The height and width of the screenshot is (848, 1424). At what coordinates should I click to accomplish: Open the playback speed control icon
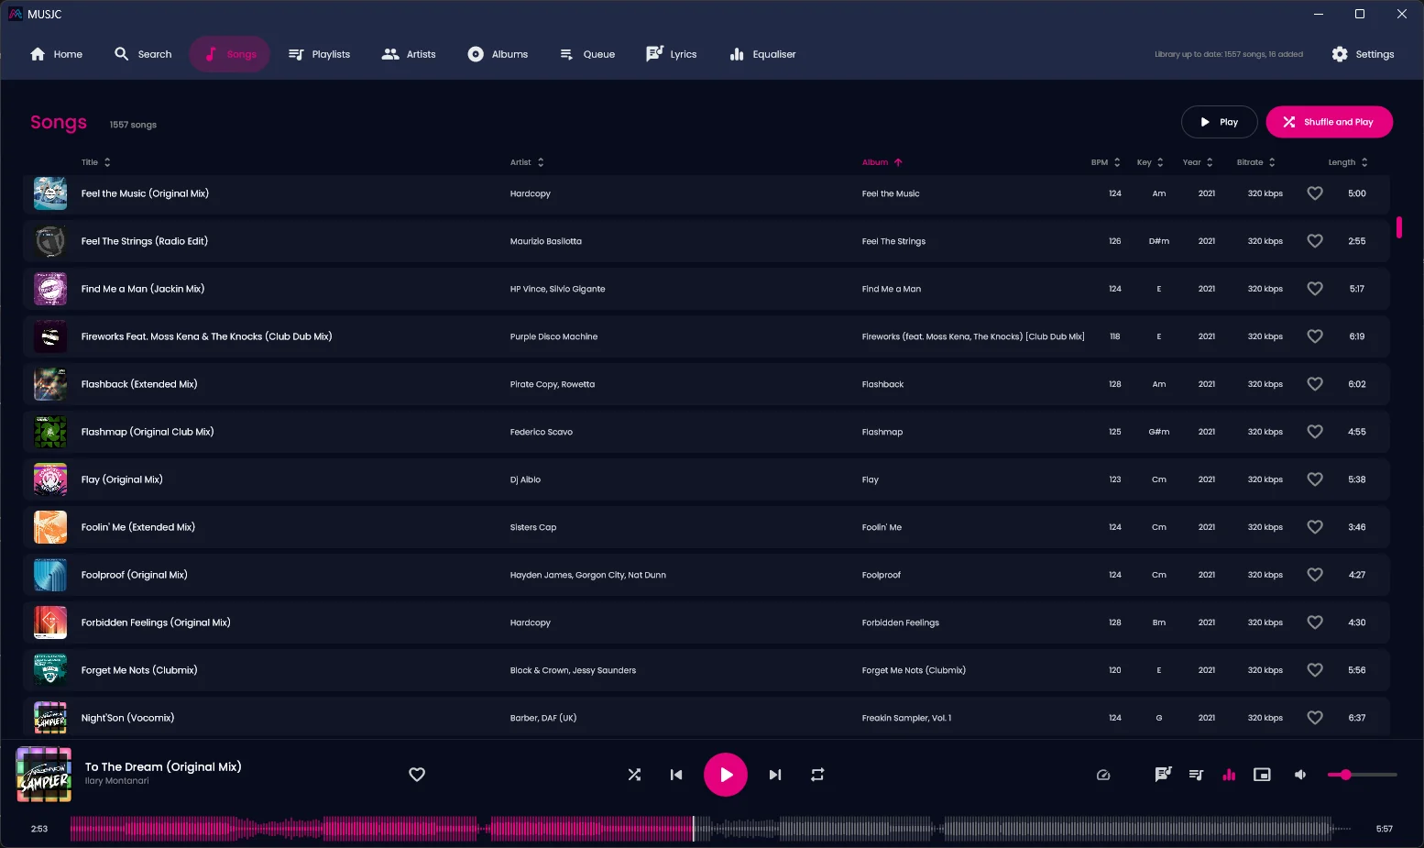[x=1103, y=775]
